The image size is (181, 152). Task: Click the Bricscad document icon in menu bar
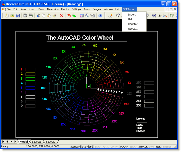(4, 9)
